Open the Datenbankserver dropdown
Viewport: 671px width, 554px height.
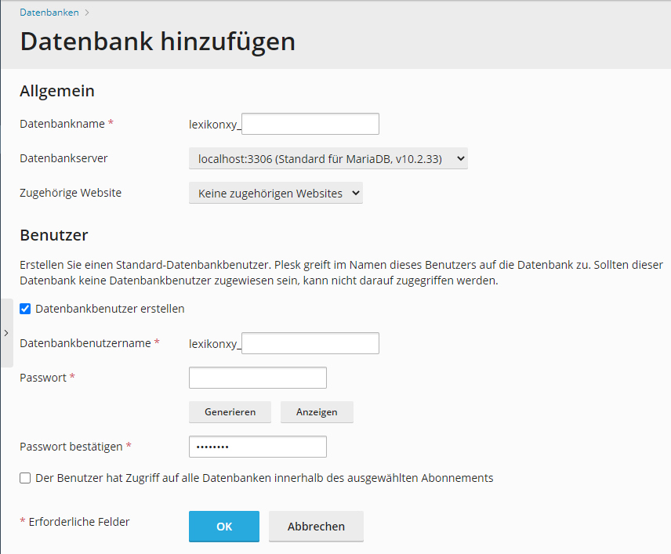(x=328, y=158)
